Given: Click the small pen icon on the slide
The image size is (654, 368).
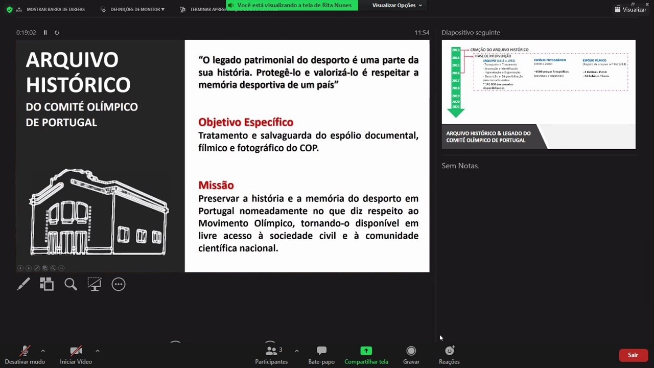Looking at the screenshot, I should pyautogui.click(x=37, y=268).
